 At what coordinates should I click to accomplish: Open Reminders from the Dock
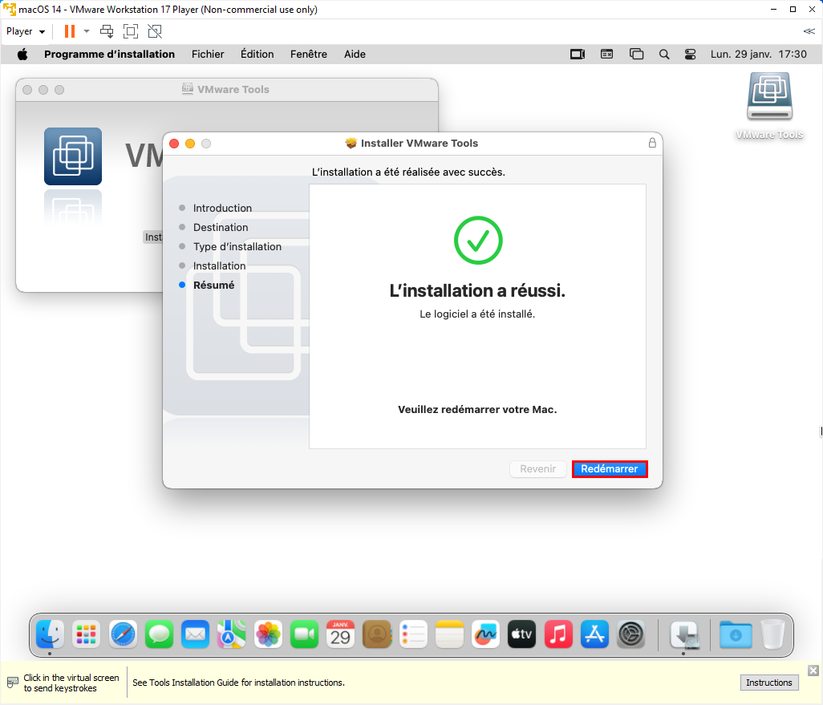point(413,634)
